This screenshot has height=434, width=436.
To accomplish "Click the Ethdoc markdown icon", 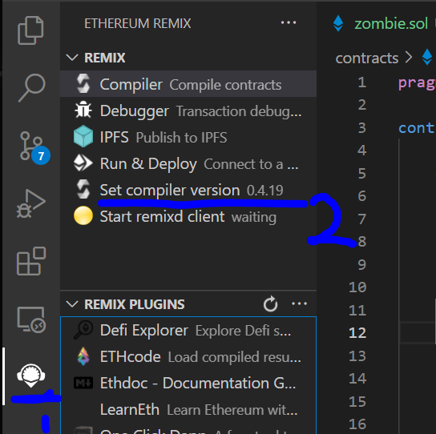I will tap(83, 383).
